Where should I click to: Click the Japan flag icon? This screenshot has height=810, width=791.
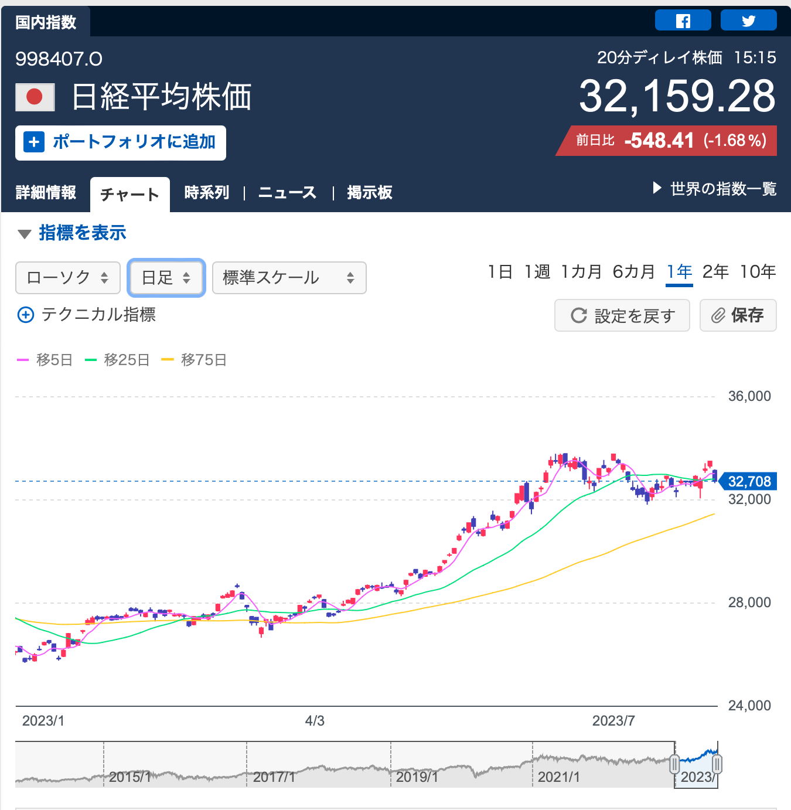pyautogui.click(x=35, y=97)
